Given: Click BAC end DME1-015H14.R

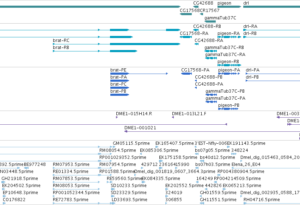Looking at the screenshot, I should (x=134, y=114).
